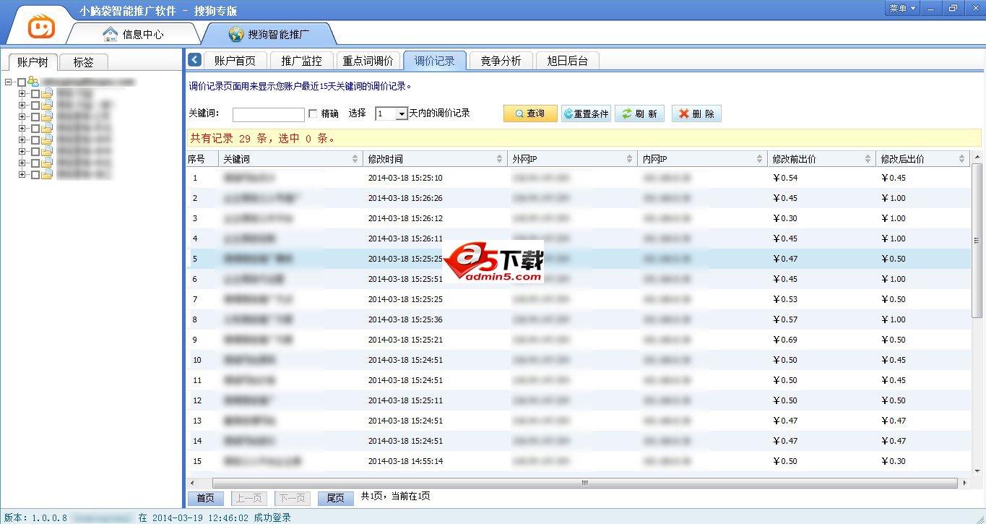Expand the second campaign folder node

pos(22,105)
